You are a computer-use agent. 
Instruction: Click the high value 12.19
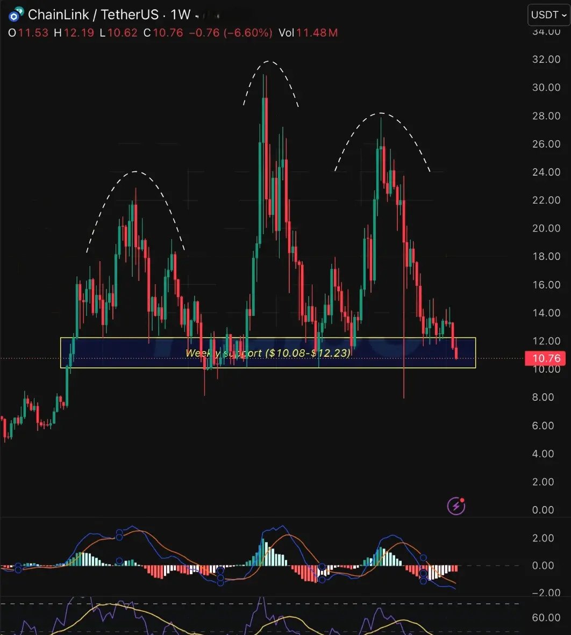79,33
